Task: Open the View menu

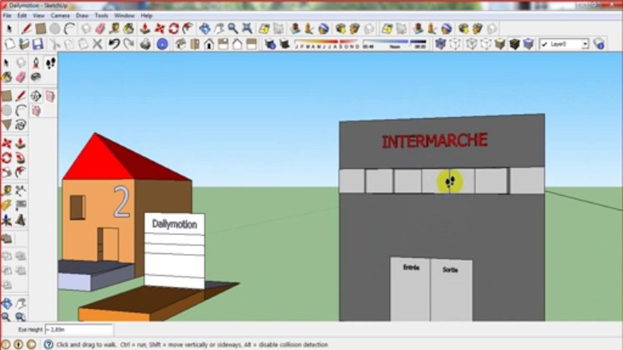Action: (x=38, y=16)
